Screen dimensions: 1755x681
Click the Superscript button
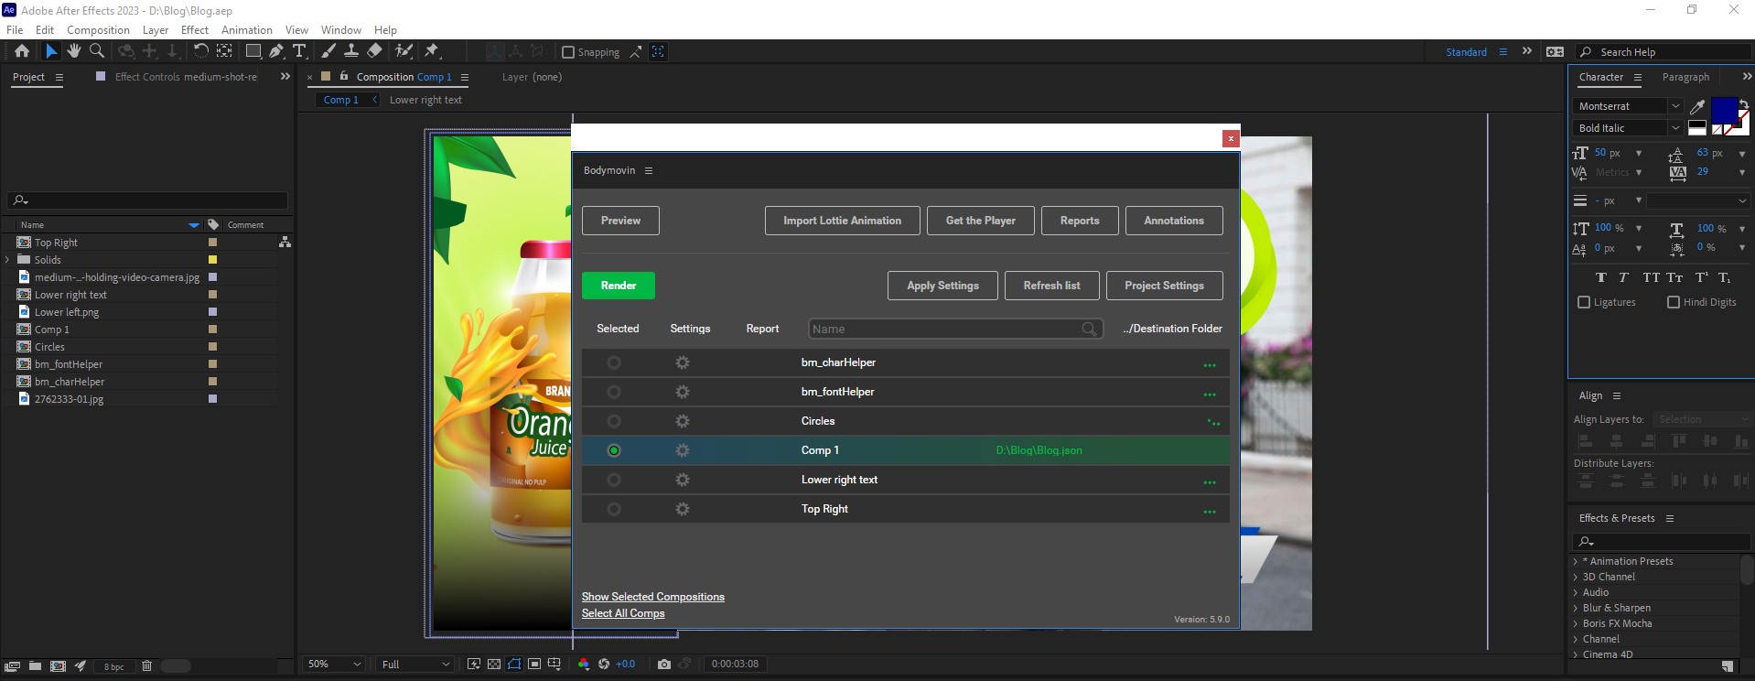(1701, 277)
